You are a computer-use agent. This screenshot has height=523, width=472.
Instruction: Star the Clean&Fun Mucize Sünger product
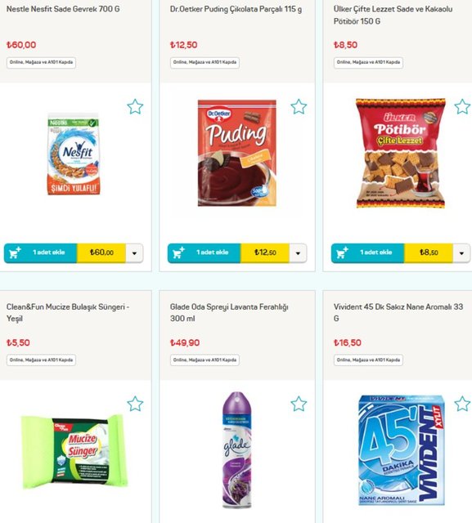[135, 404]
